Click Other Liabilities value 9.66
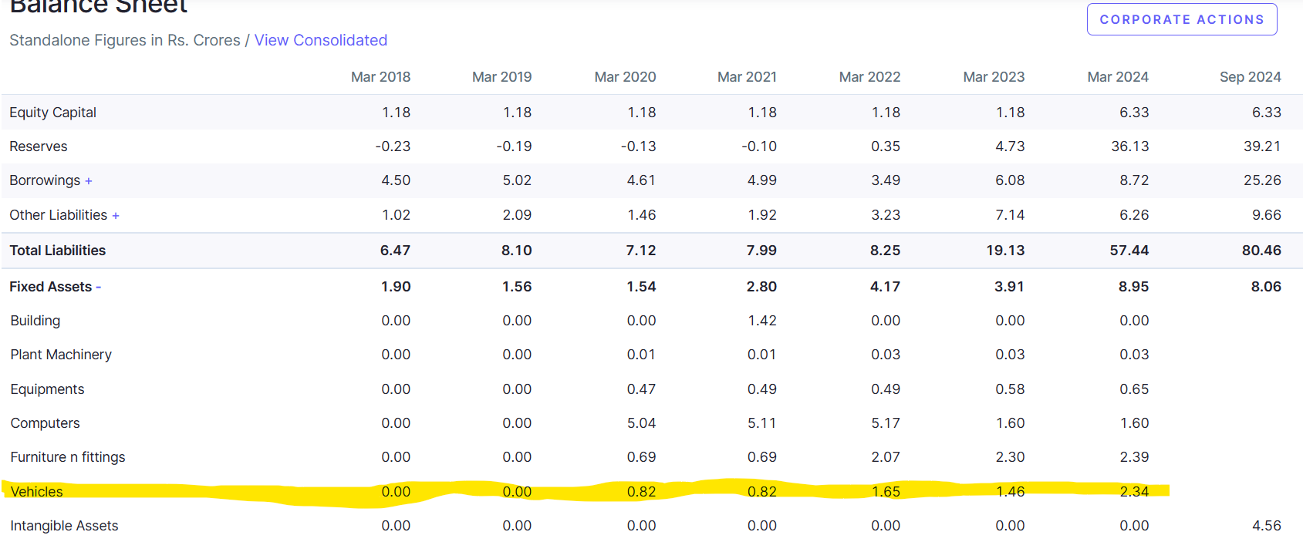 point(1266,215)
